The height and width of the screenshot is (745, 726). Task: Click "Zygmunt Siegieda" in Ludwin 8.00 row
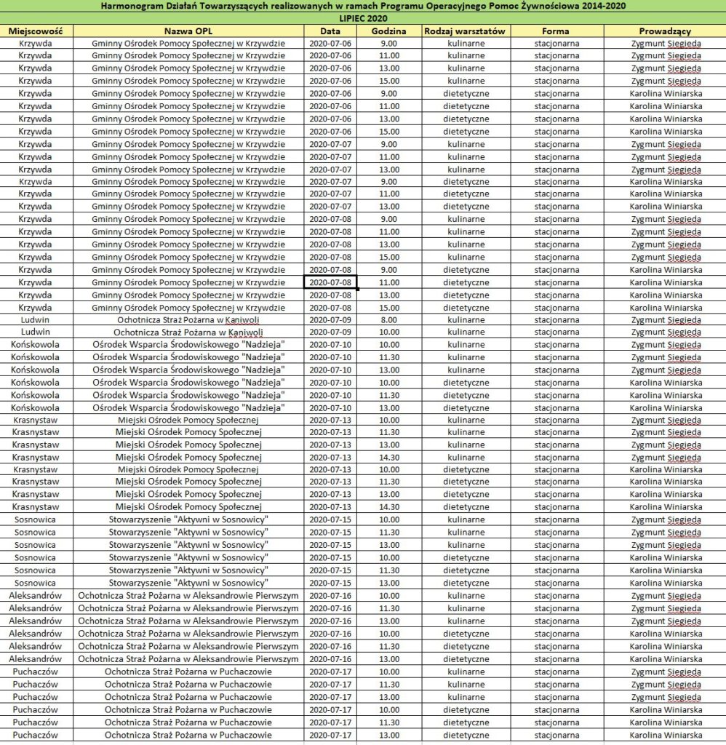[x=666, y=320]
